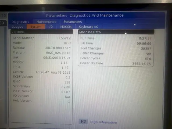Image resolution: width=172 pixels, height=129 pixels.
Task: Click the Power Cycles value 616
Action: tap(148, 59)
